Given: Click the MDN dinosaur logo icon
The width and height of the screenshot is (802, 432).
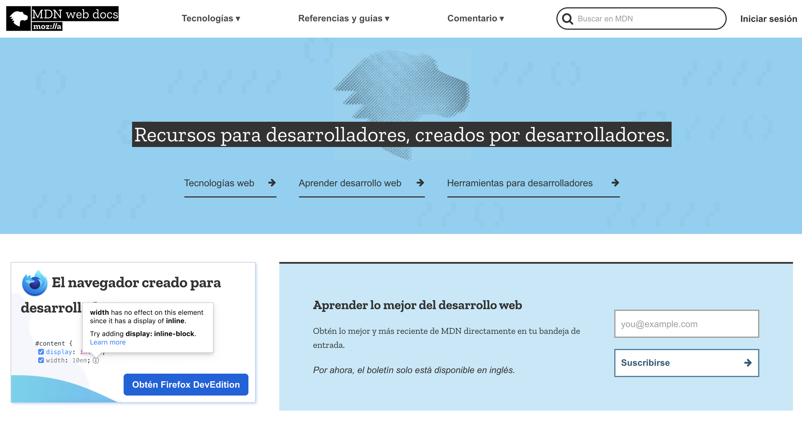Looking at the screenshot, I should click(x=19, y=19).
